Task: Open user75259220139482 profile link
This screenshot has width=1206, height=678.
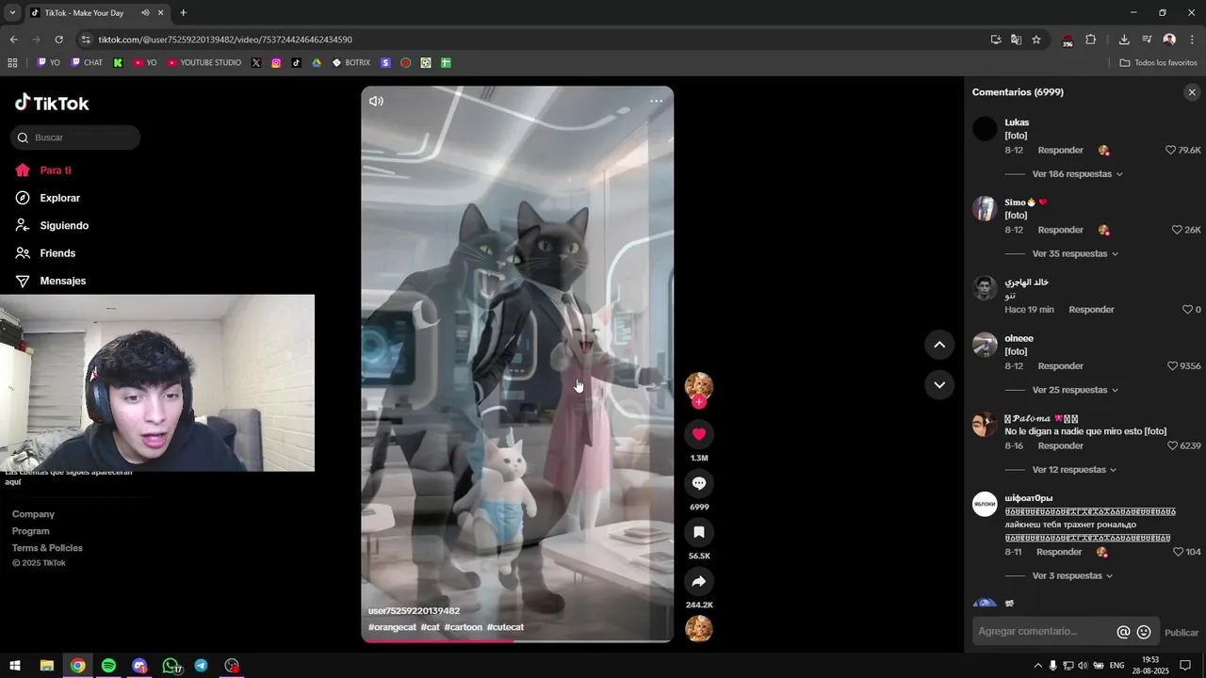Action: coord(414,611)
